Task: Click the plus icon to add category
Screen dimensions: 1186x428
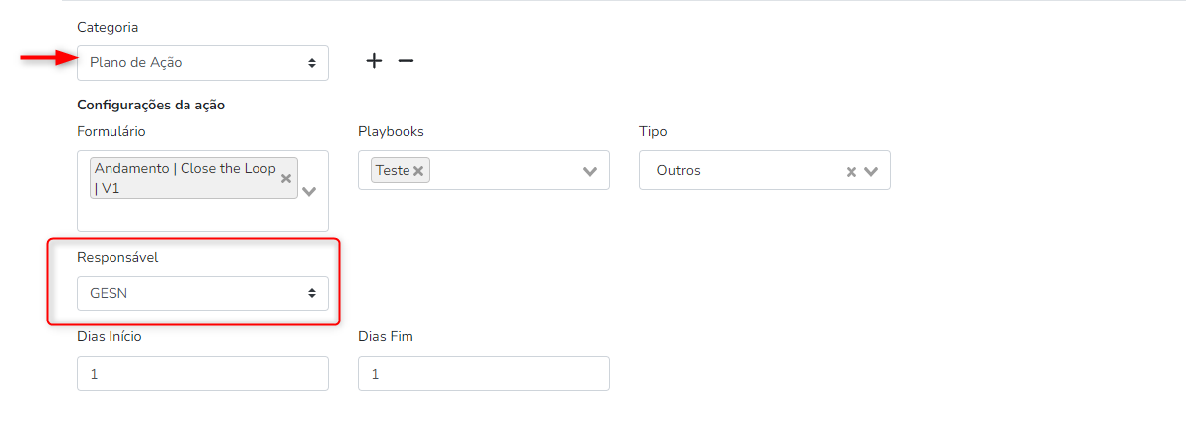Action: click(x=374, y=61)
